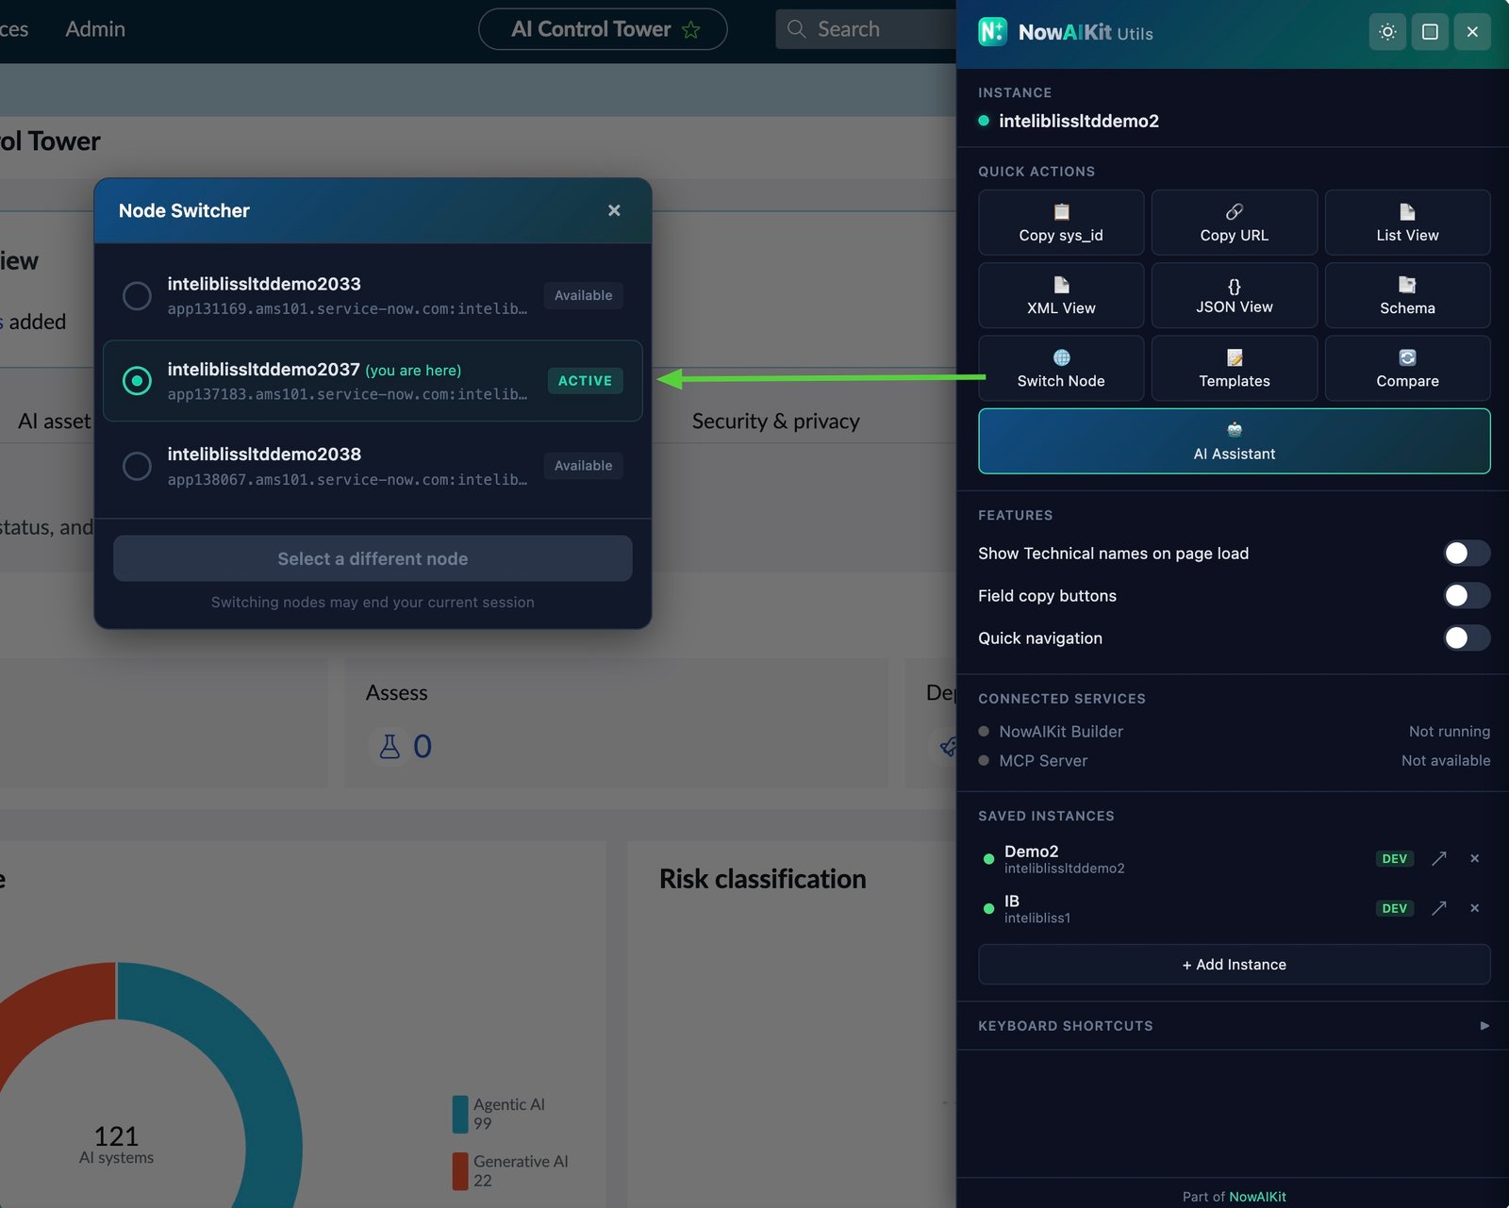Open the List View quick action
Screen dimensions: 1509x1208
coord(1407,223)
